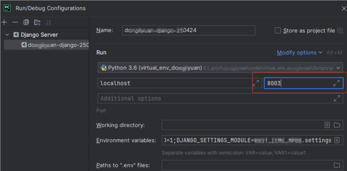Click the Paths to ".env" files label

[123, 165]
